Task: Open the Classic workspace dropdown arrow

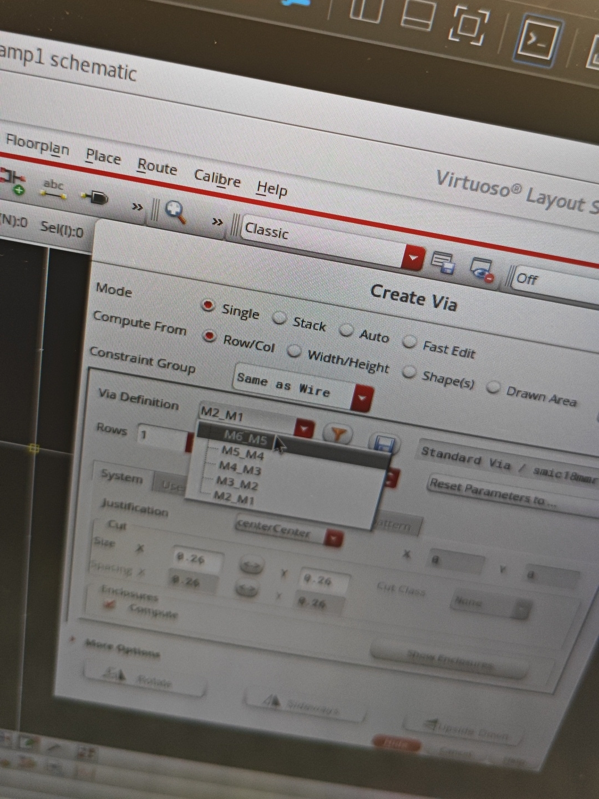Action: tap(413, 258)
